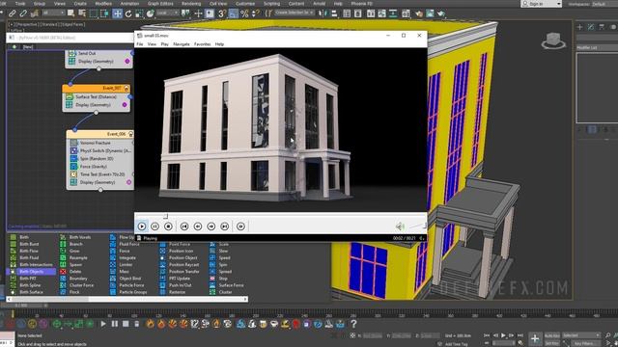Choose the Position Object operator
The width and height of the screenshot is (618, 347).
[x=180, y=257]
